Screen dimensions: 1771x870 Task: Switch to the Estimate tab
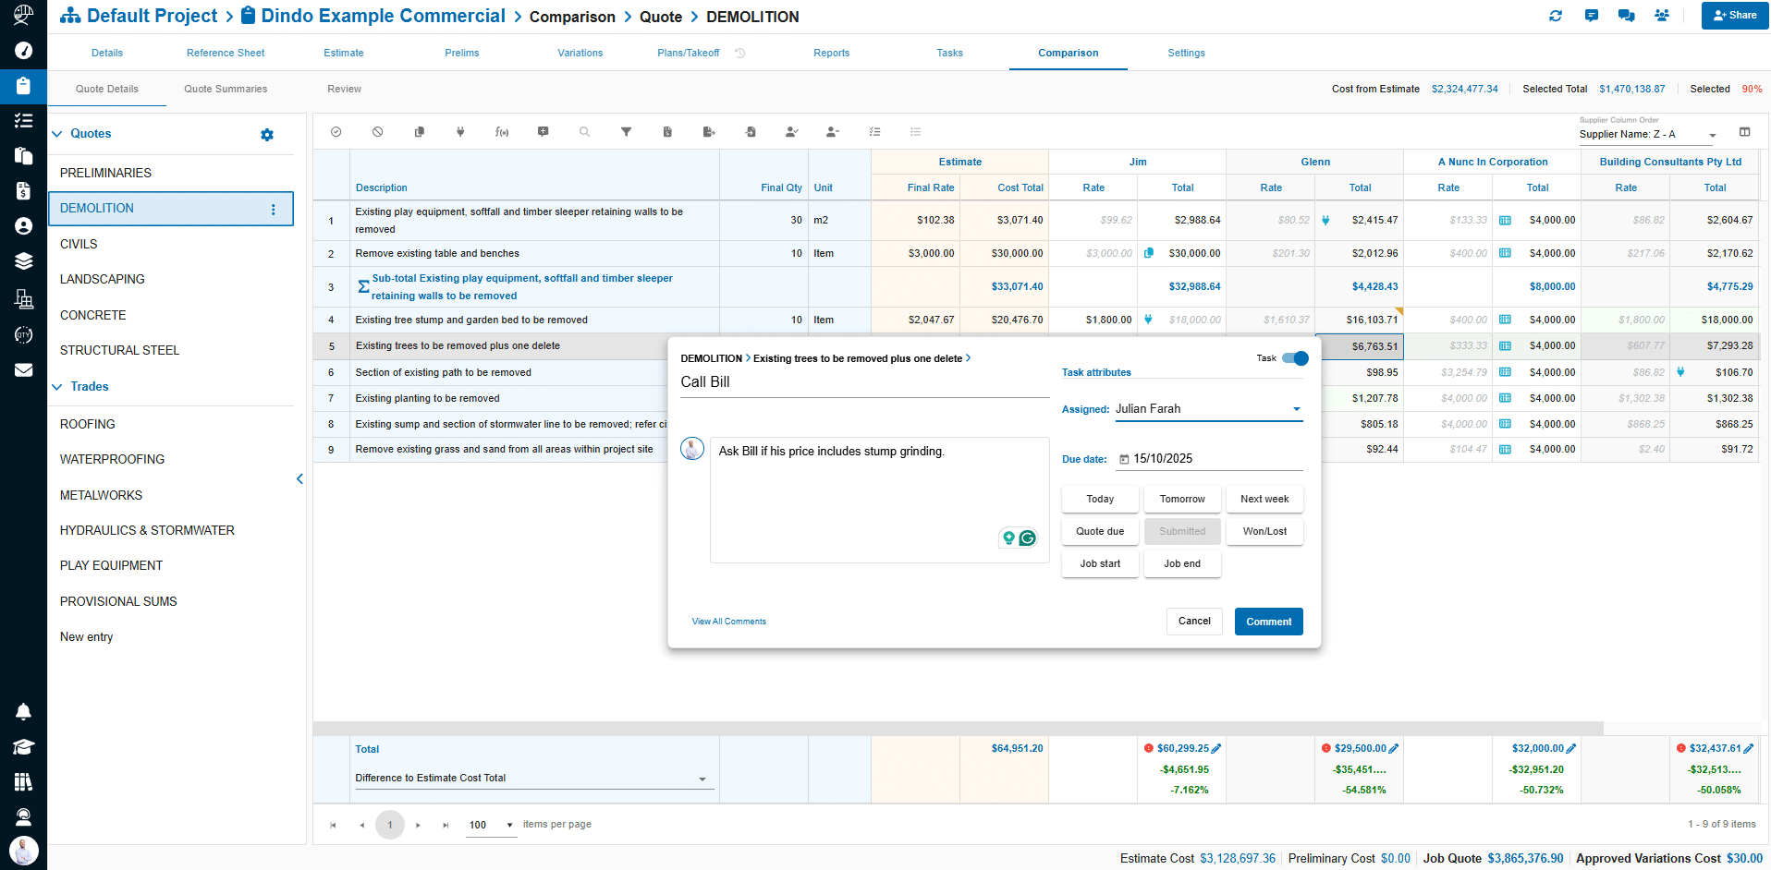[343, 53]
